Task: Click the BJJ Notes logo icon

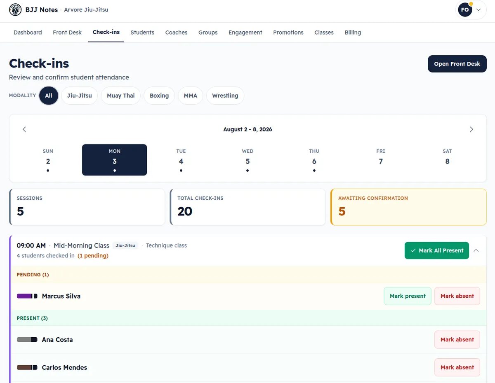Action: pos(15,9)
